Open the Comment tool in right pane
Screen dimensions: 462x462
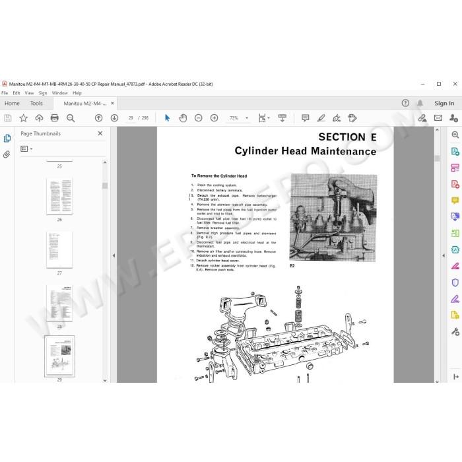[455, 201]
